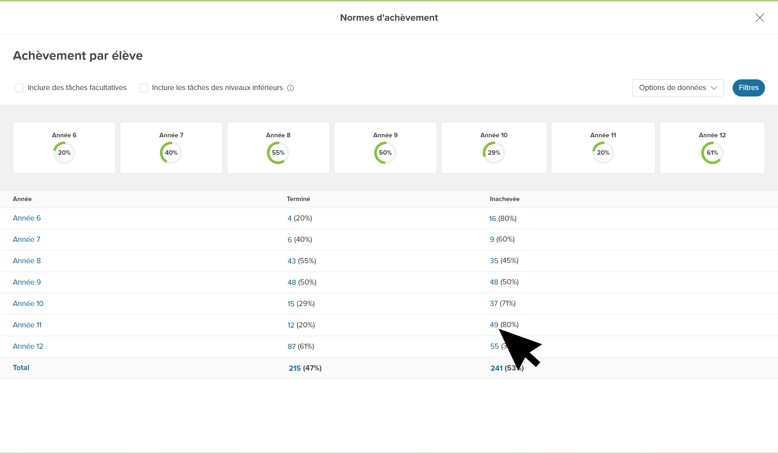Enable Inclure des tâches facultatives checkbox
778x453 pixels.
click(x=19, y=88)
